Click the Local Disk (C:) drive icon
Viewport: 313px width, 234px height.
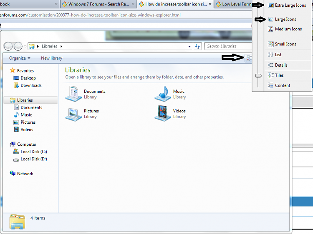click(16, 152)
